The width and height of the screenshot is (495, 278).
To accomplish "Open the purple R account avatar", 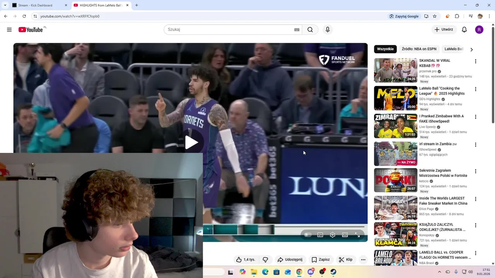I will [479, 30].
